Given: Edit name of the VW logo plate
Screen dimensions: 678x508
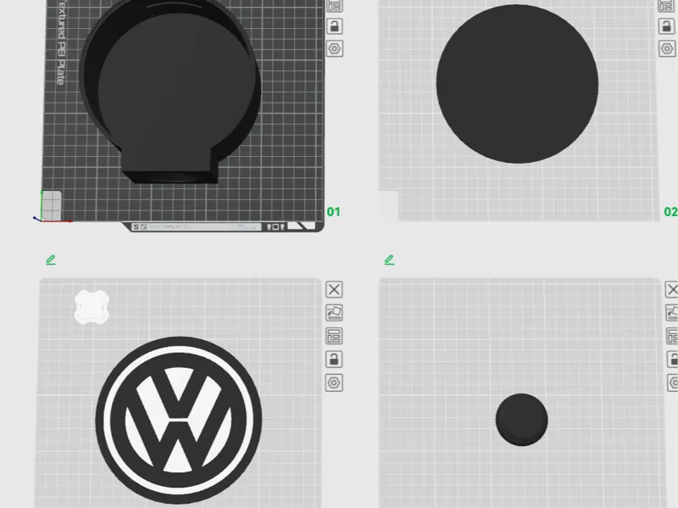Looking at the screenshot, I should tap(51, 260).
